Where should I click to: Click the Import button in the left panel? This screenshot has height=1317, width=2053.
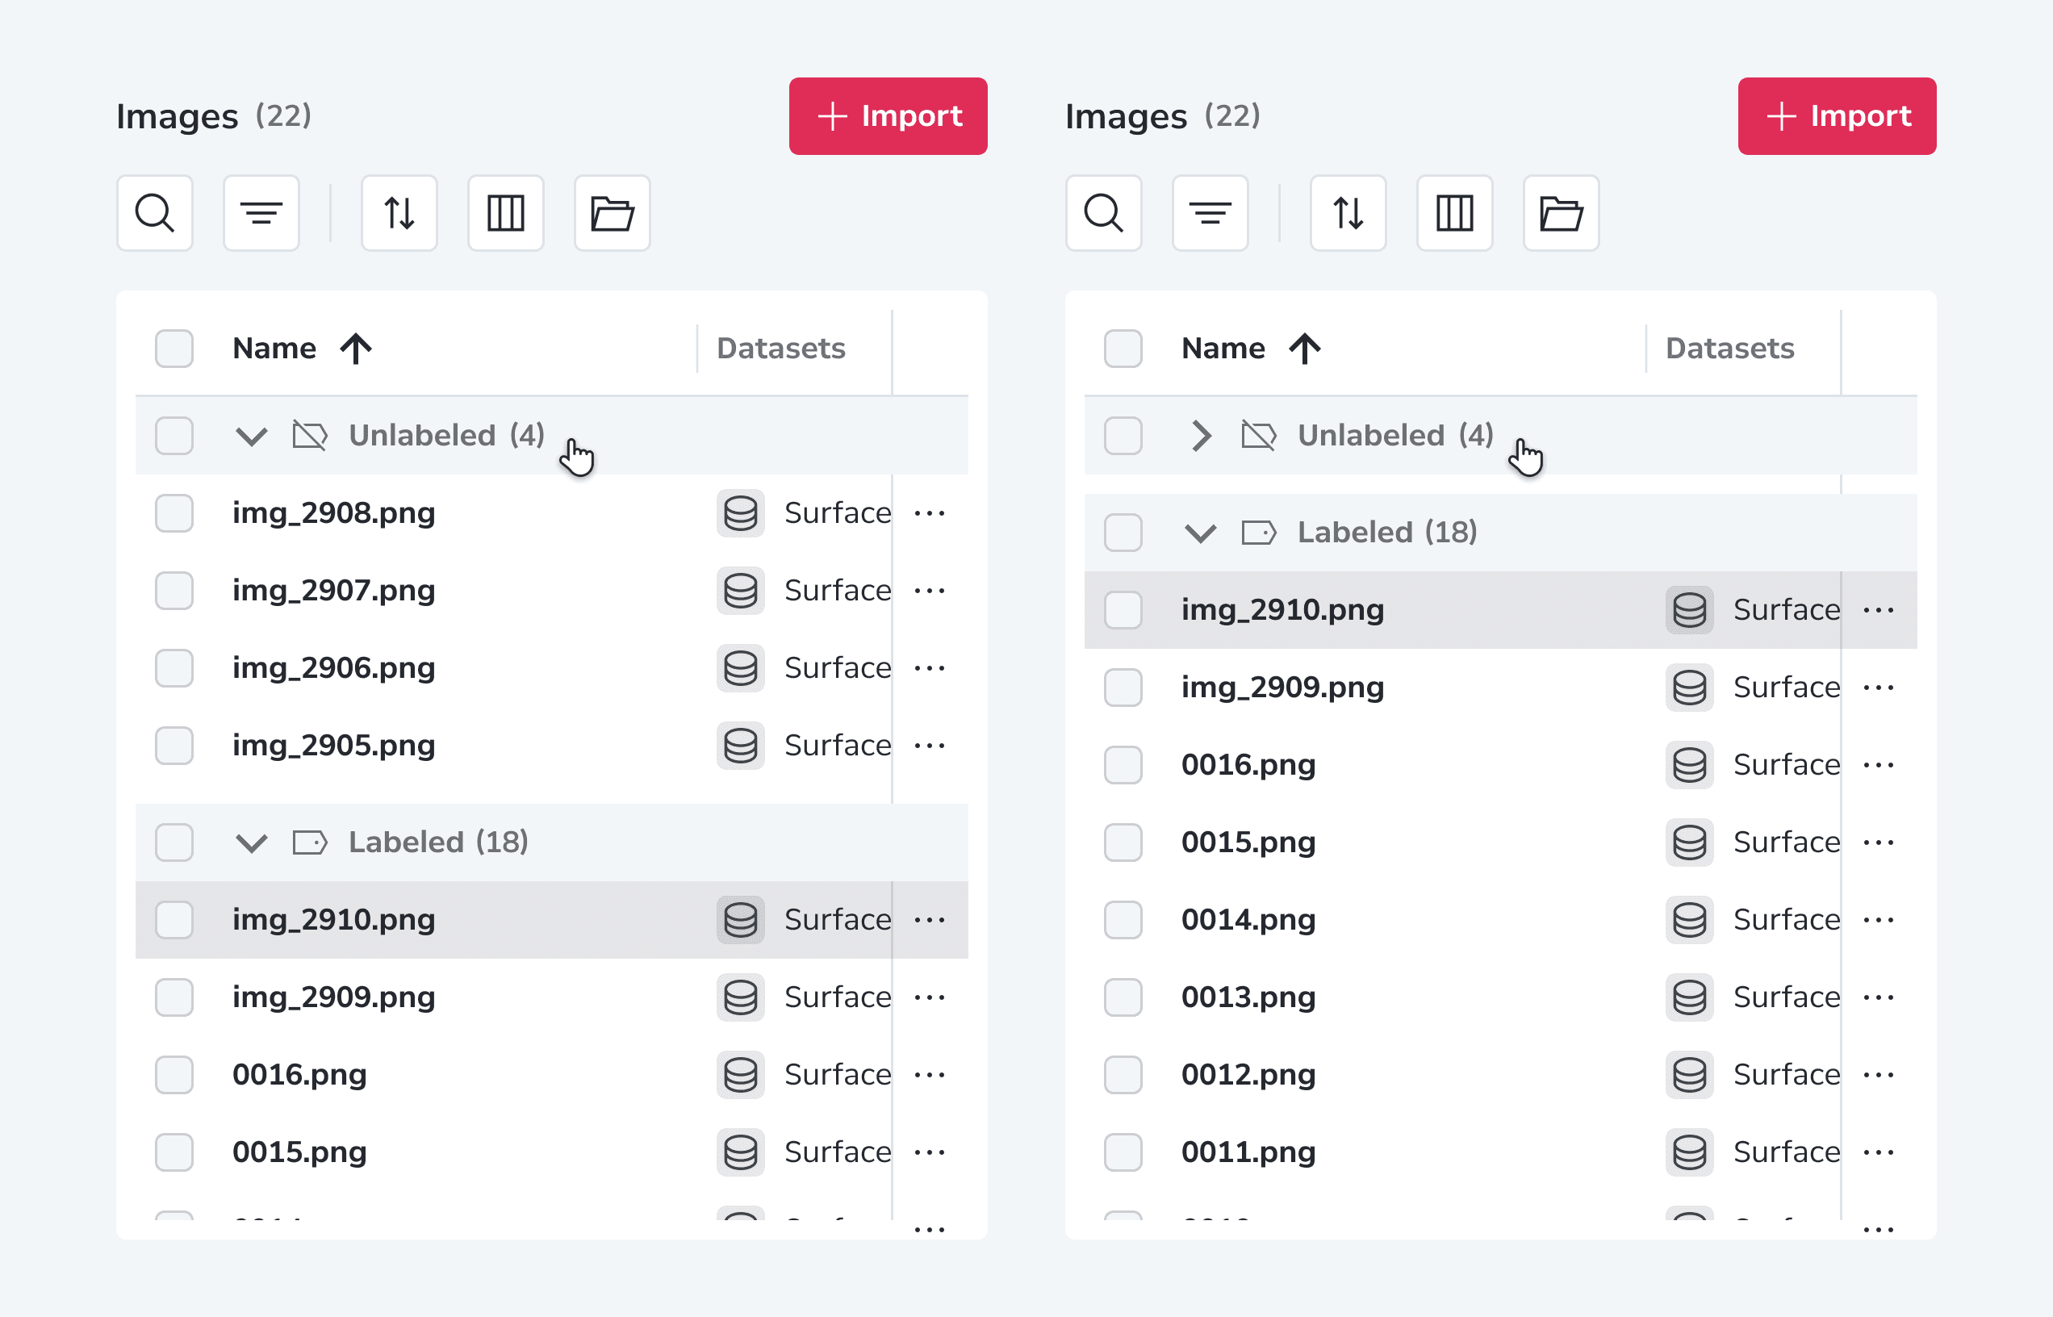pos(889,116)
